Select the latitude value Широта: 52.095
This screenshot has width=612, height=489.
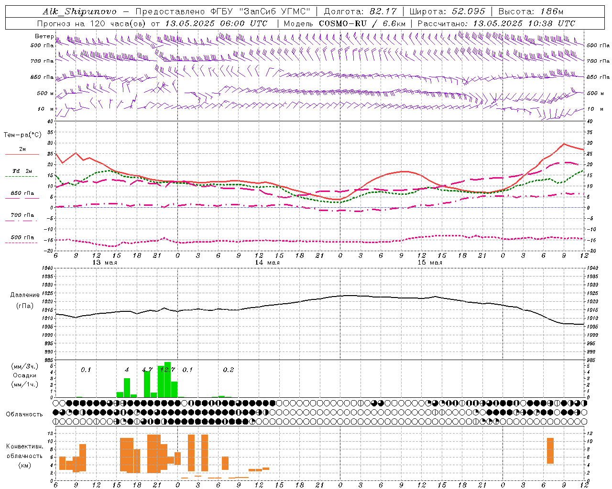[448, 11]
